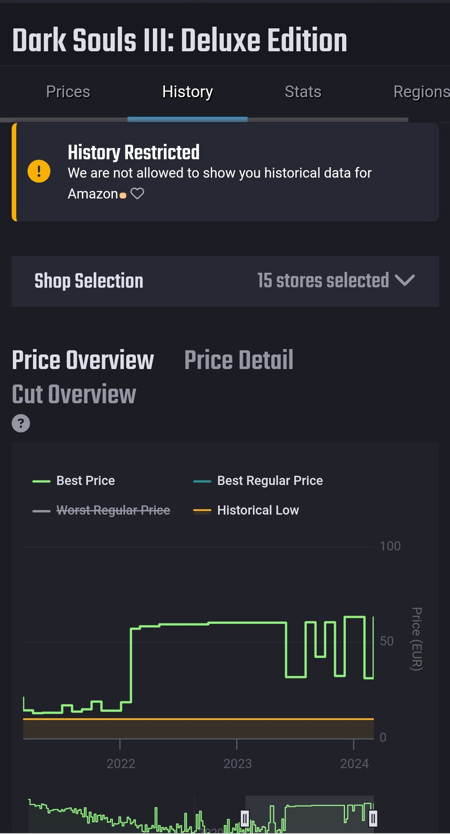Toggle Best Price series in legend
This screenshot has height=834, width=450.
click(x=74, y=481)
